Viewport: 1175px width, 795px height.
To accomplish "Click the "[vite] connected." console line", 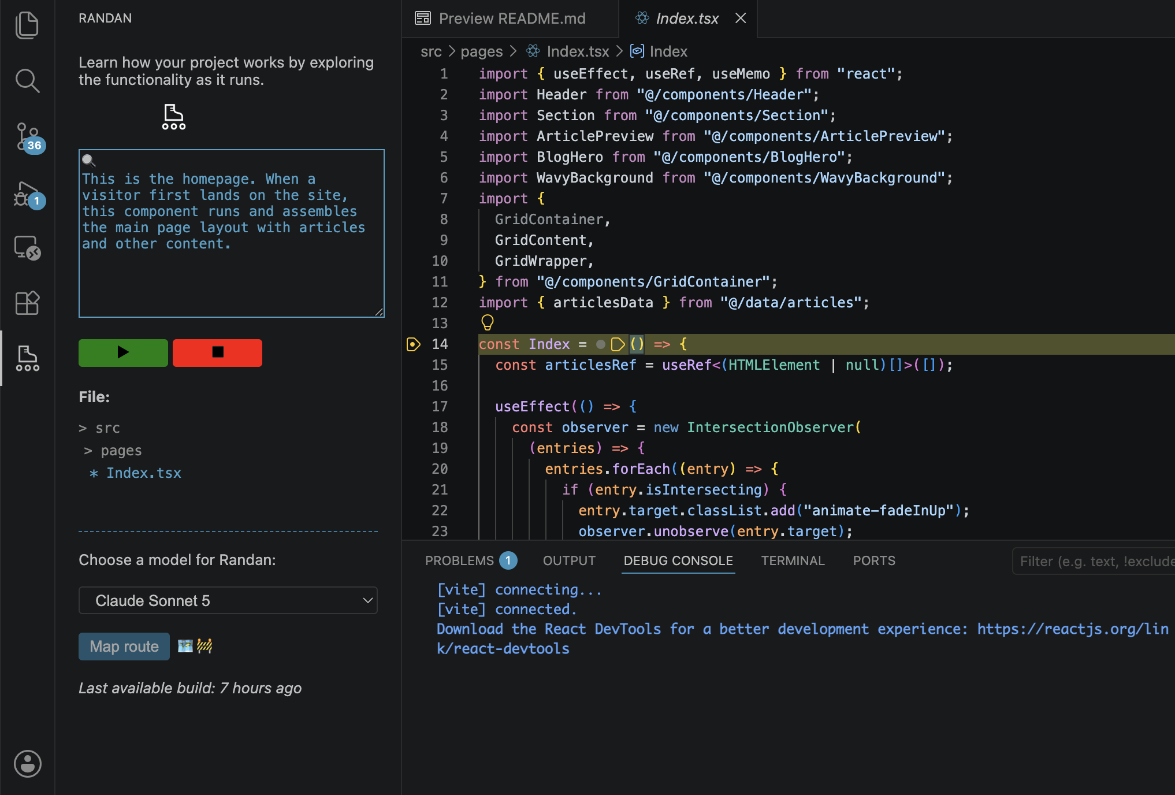I will pos(507,610).
